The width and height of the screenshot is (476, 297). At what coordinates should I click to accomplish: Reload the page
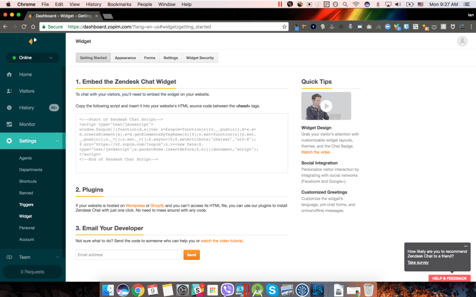click(x=24, y=27)
